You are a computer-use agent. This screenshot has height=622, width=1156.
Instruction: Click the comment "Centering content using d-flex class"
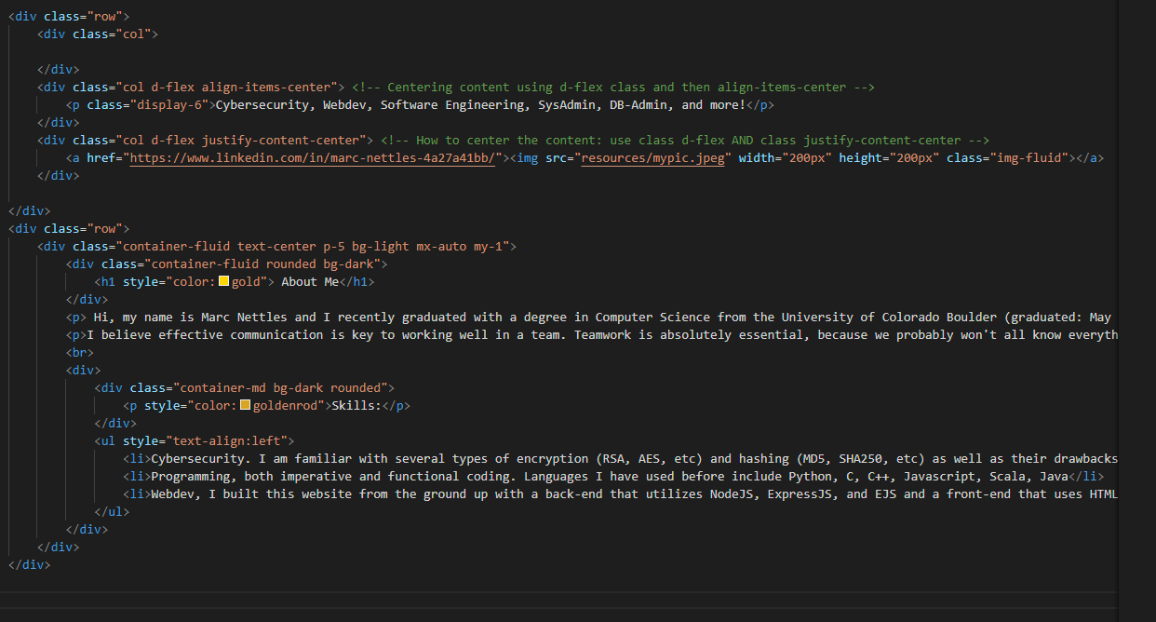tap(509, 88)
